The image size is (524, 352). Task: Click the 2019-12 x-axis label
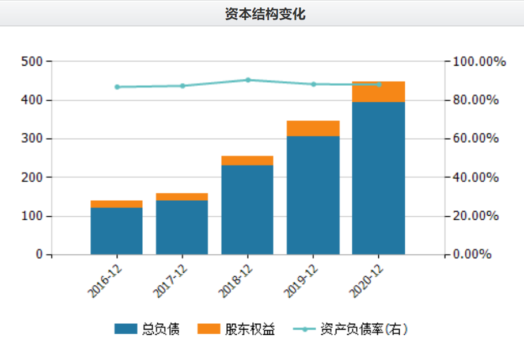coord(301,281)
